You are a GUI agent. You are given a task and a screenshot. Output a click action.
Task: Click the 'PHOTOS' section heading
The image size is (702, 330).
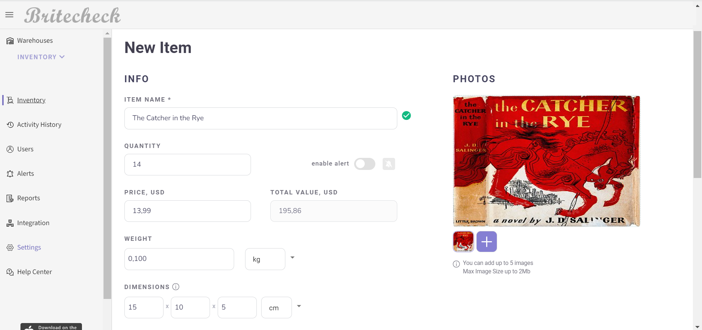pyautogui.click(x=474, y=79)
